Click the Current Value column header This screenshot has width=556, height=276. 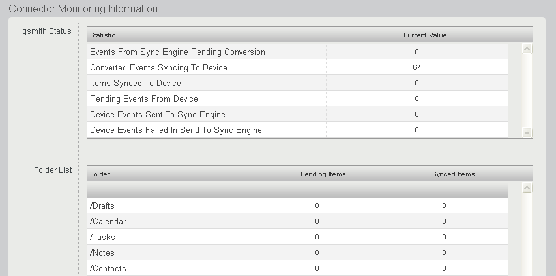(424, 35)
